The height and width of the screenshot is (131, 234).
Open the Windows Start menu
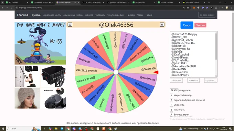pyautogui.click(x=3, y=129)
